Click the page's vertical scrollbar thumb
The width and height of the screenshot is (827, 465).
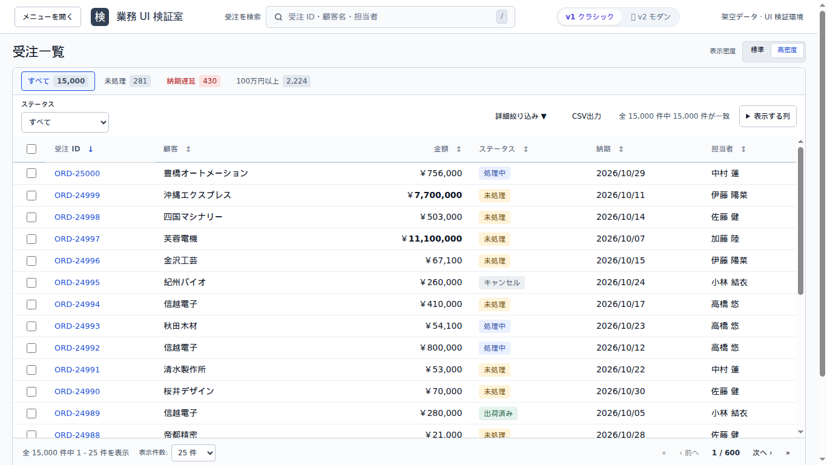pyautogui.click(x=822, y=193)
